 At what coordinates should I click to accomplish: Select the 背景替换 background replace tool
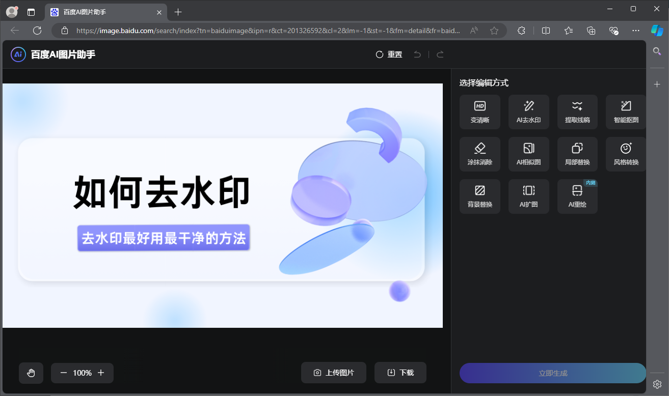tap(479, 196)
